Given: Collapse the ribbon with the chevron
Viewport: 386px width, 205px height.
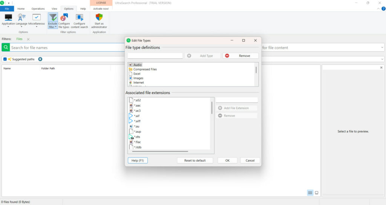Looking at the screenshot, I should pos(378,9).
